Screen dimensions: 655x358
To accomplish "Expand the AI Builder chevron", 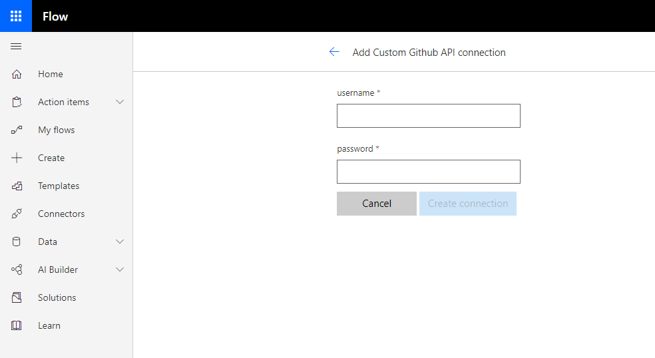I will 120,269.
